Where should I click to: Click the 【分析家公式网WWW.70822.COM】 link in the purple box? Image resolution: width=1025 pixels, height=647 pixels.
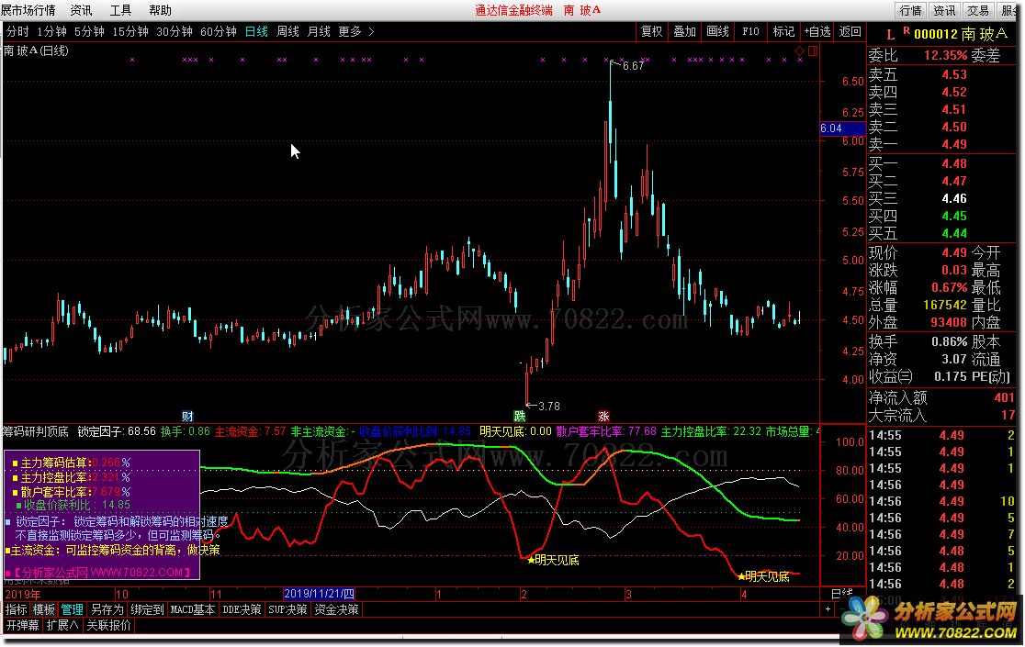pos(101,573)
